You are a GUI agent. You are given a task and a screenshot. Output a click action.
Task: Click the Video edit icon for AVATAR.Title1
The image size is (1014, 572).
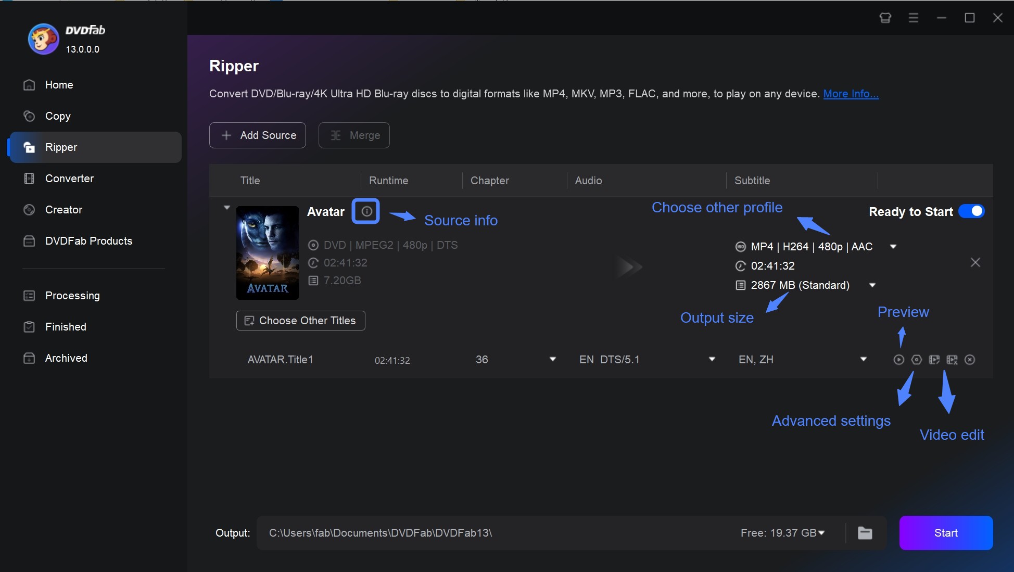pyautogui.click(x=952, y=359)
